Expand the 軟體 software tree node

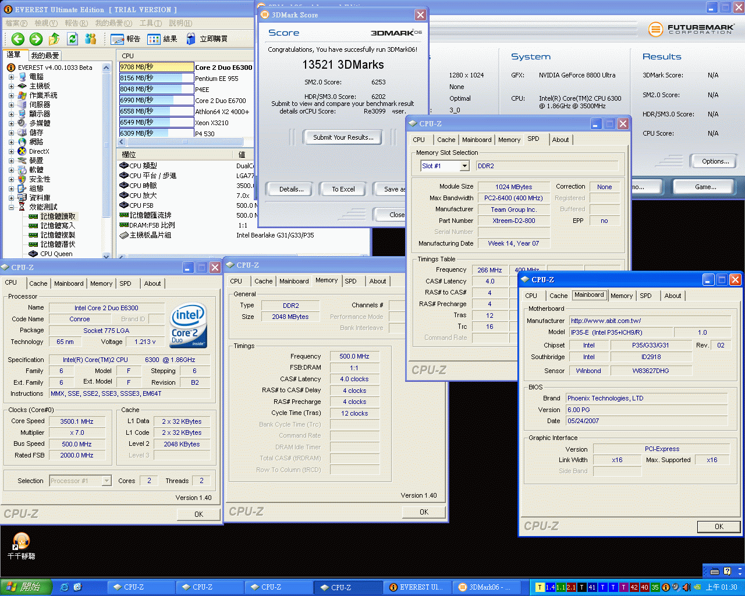(x=11, y=170)
